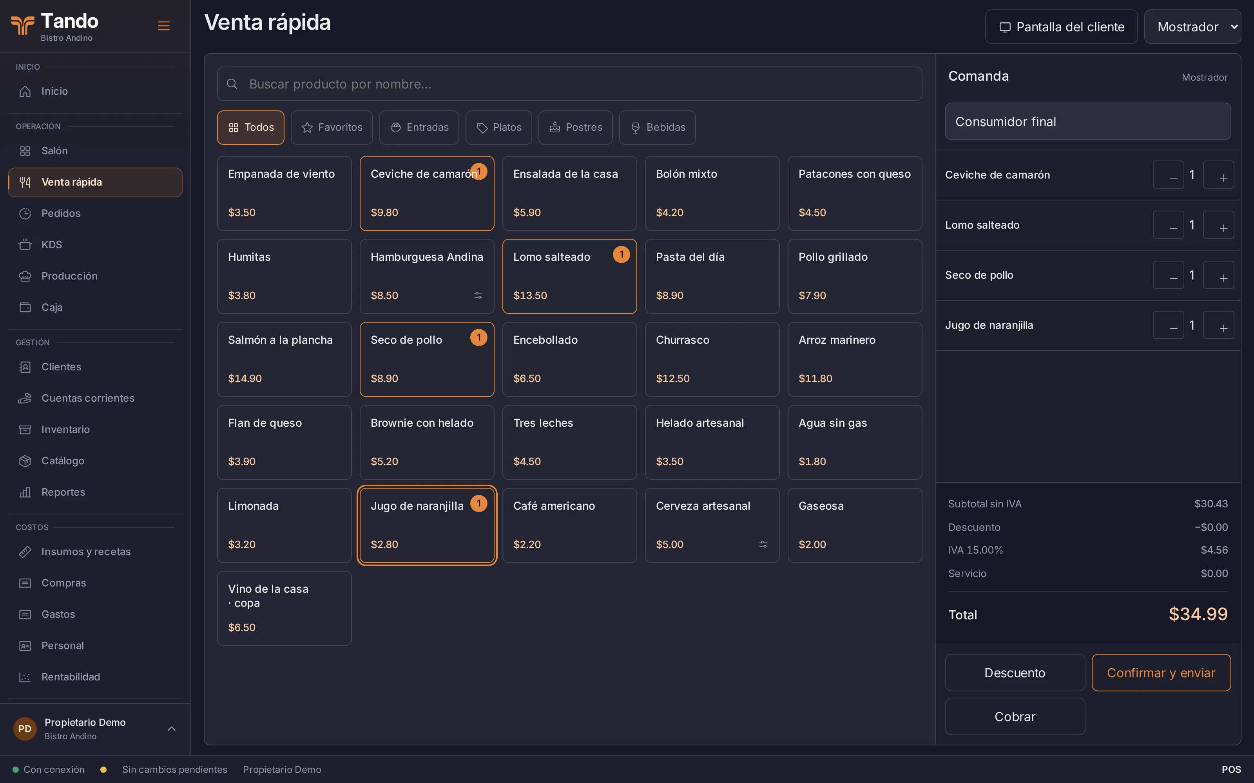Go to Inicio in sidebar

point(95,91)
